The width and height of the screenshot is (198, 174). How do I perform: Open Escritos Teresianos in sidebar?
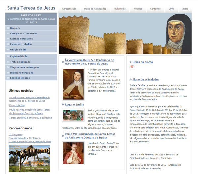tap(31, 39)
